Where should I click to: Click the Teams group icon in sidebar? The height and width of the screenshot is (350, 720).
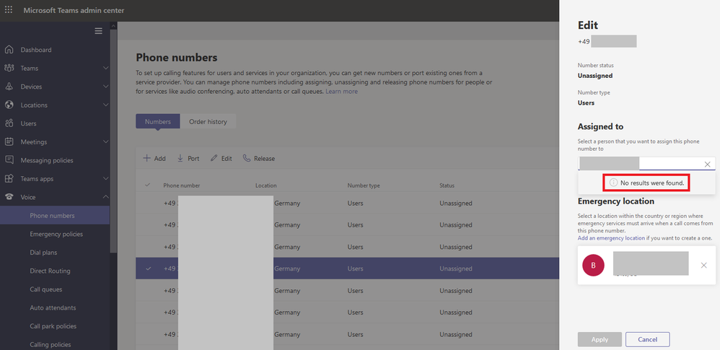[9, 68]
